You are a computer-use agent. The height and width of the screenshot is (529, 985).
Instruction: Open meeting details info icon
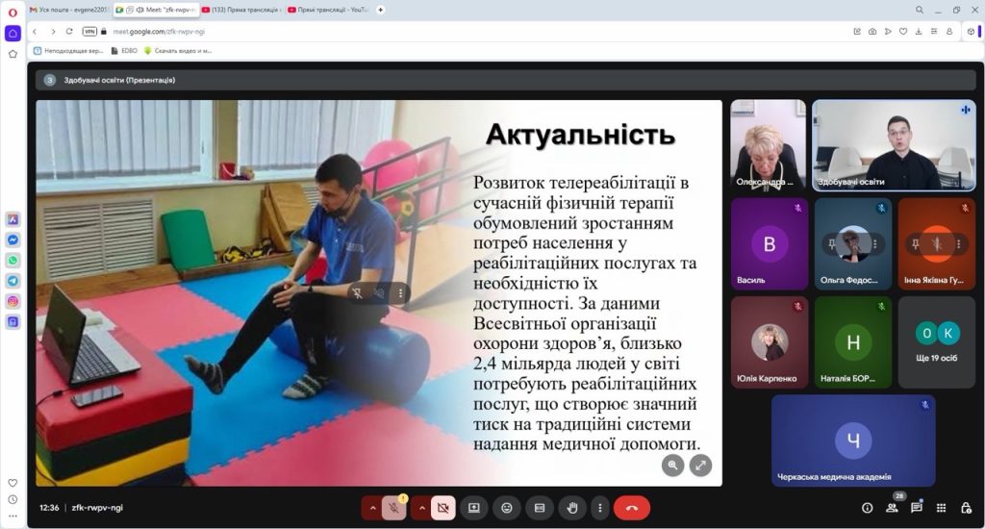(867, 508)
